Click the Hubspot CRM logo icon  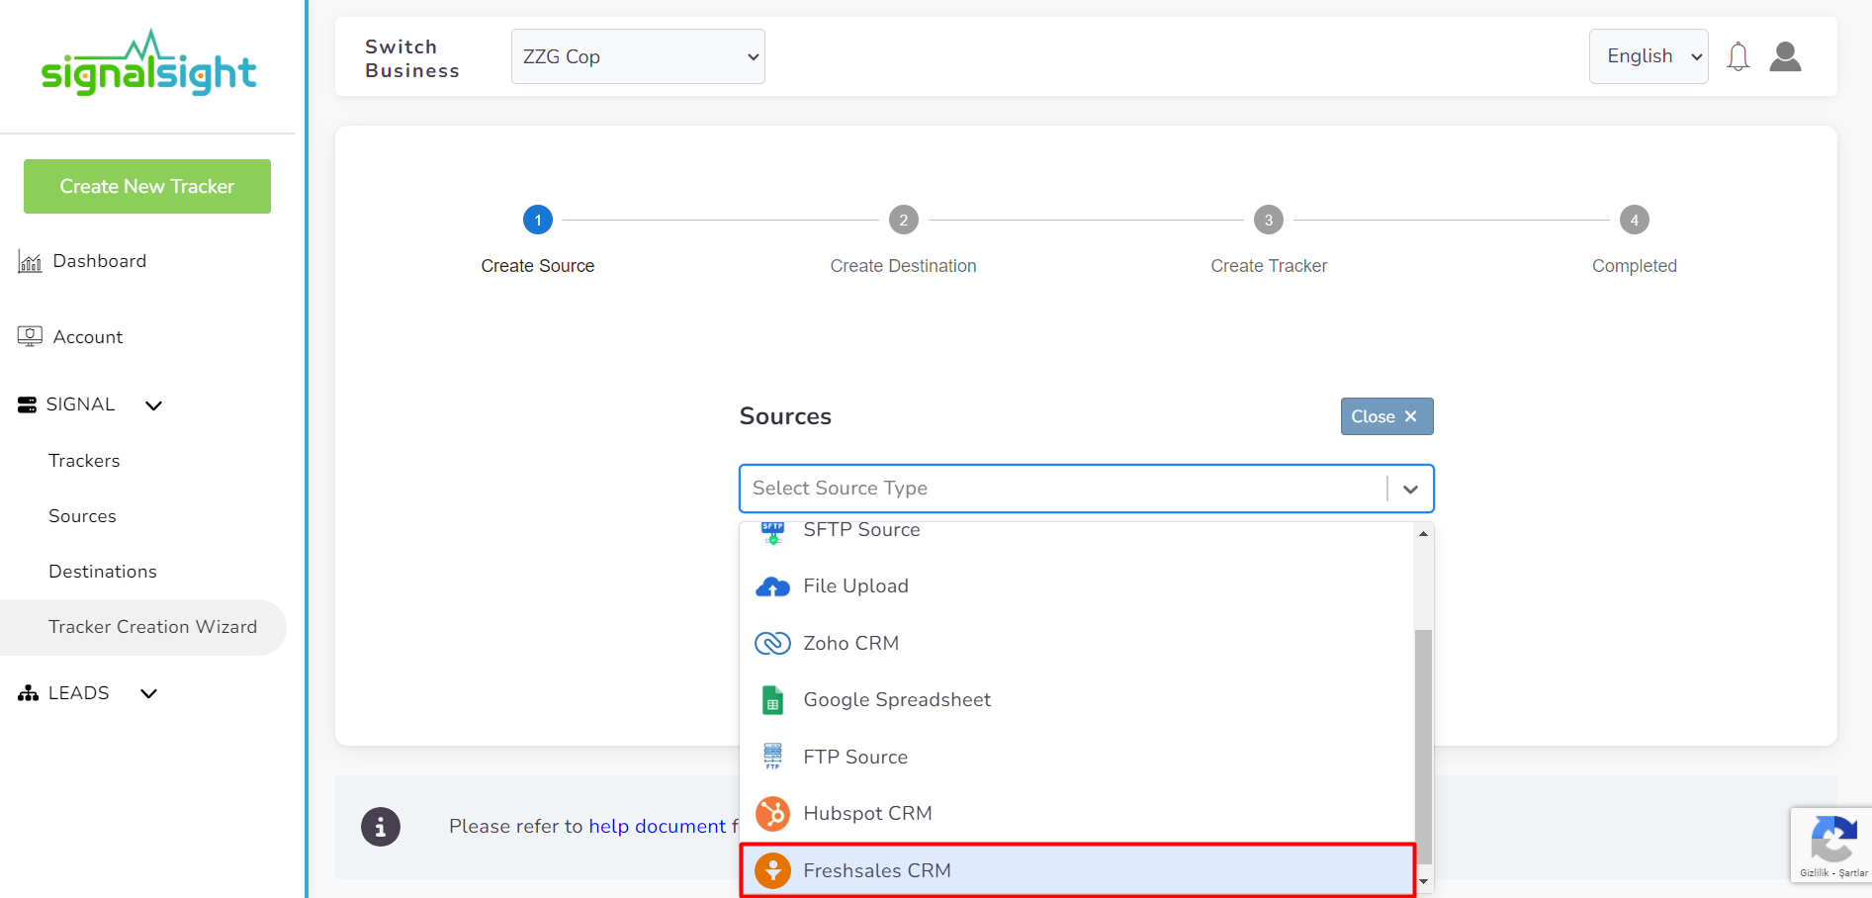(772, 814)
